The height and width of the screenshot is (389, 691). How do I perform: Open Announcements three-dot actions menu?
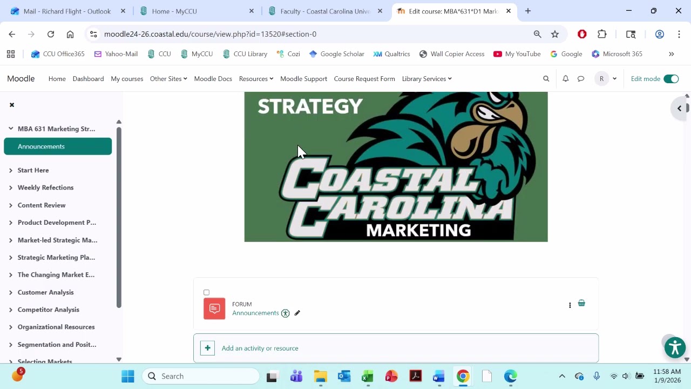pos(570,305)
